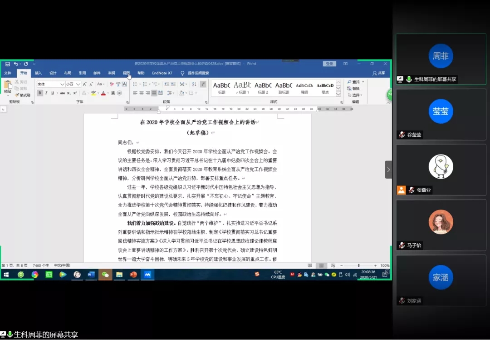The image size is (490, 340).
Task: Switch to the Insert (插入) ribbon tab
Action: click(38, 73)
